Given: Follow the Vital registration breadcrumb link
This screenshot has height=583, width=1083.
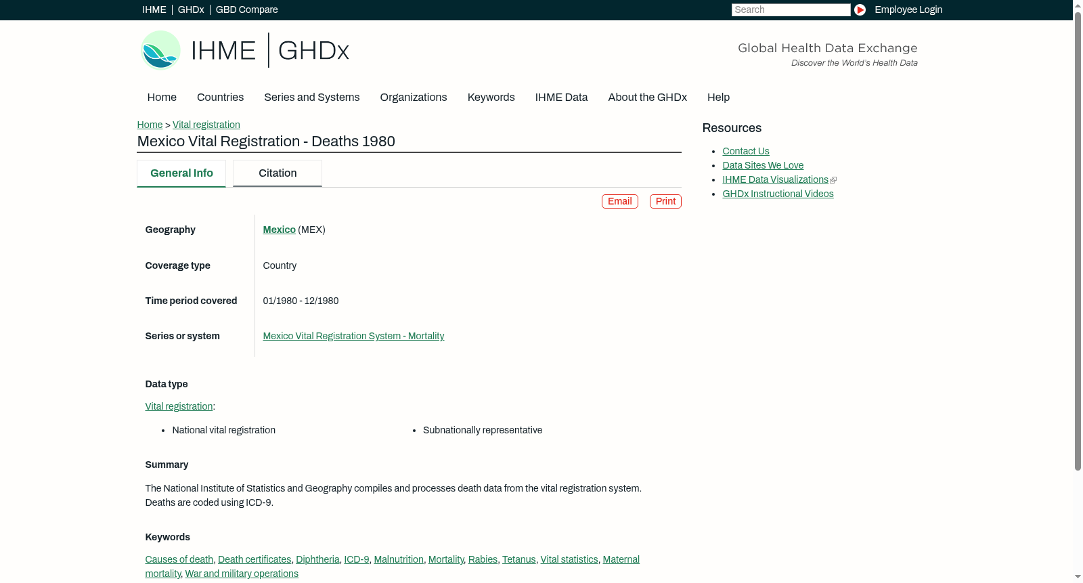Looking at the screenshot, I should [x=206, y=125].
